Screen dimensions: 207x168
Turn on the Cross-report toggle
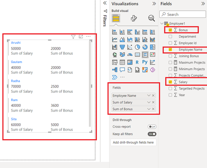click(152, 127)
